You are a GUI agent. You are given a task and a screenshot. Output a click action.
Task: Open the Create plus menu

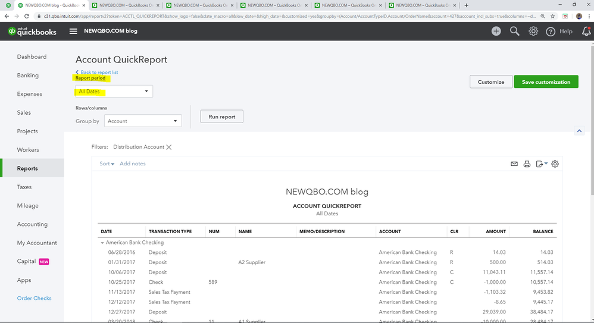pos(496,31)
